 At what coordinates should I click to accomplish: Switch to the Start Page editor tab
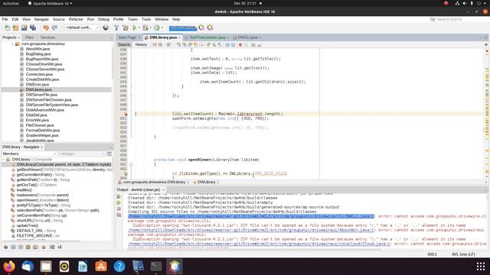tap(127, 37)
